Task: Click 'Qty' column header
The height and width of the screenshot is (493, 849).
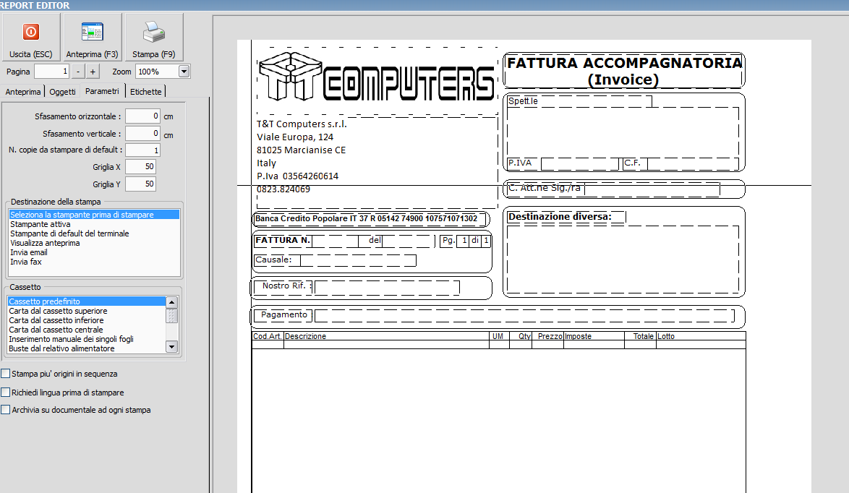Action: pyautogui.click(x=525, y=336)
